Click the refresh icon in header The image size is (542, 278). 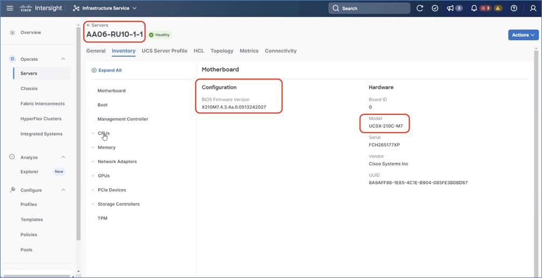click(x=419, y=8)
